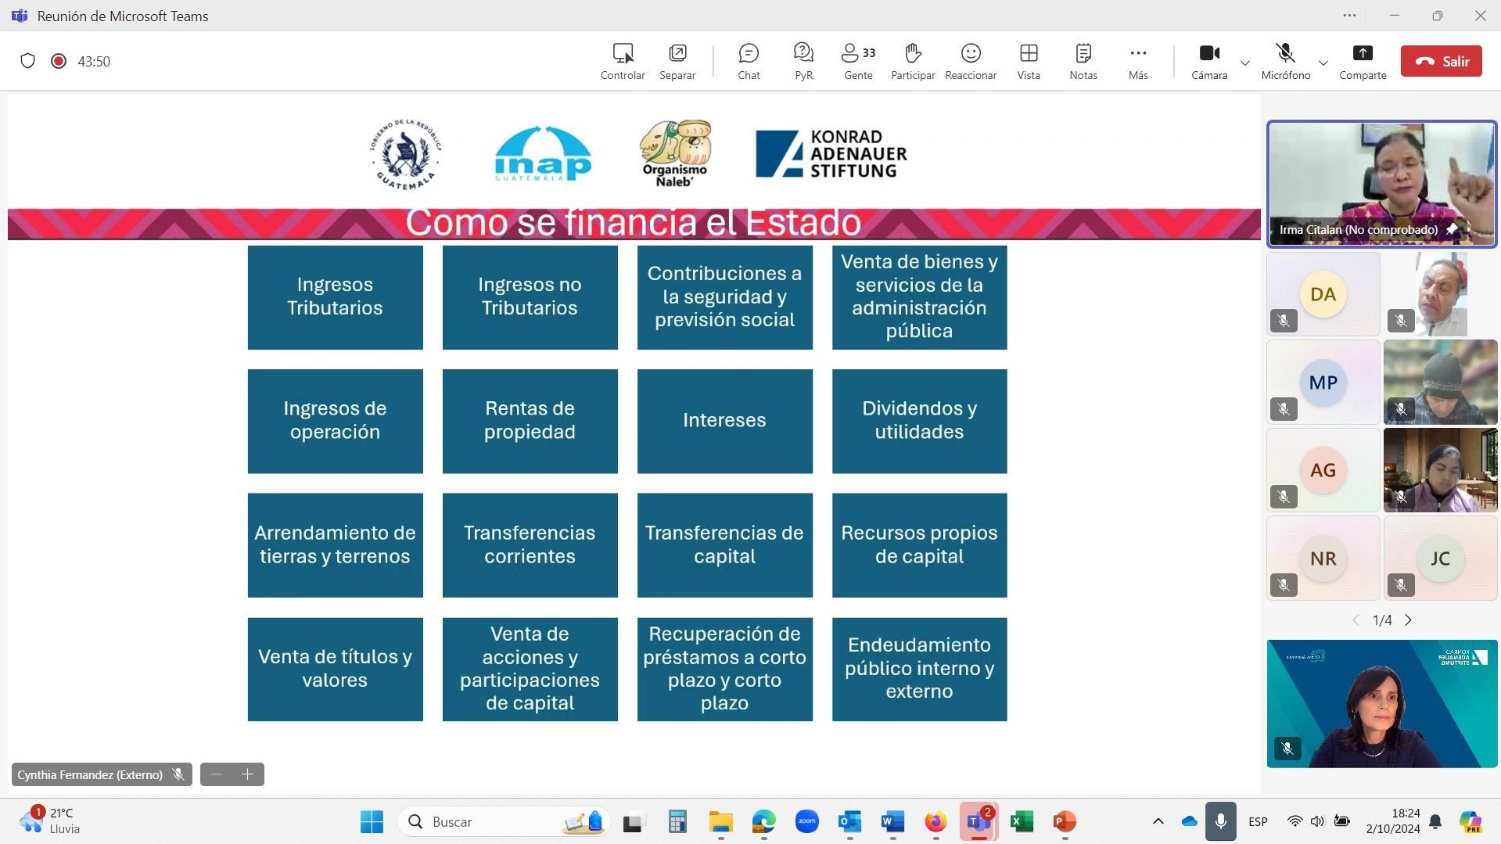Open the Chat panel
Viewport: 1501px width, 844px height.
click(749, 61)
